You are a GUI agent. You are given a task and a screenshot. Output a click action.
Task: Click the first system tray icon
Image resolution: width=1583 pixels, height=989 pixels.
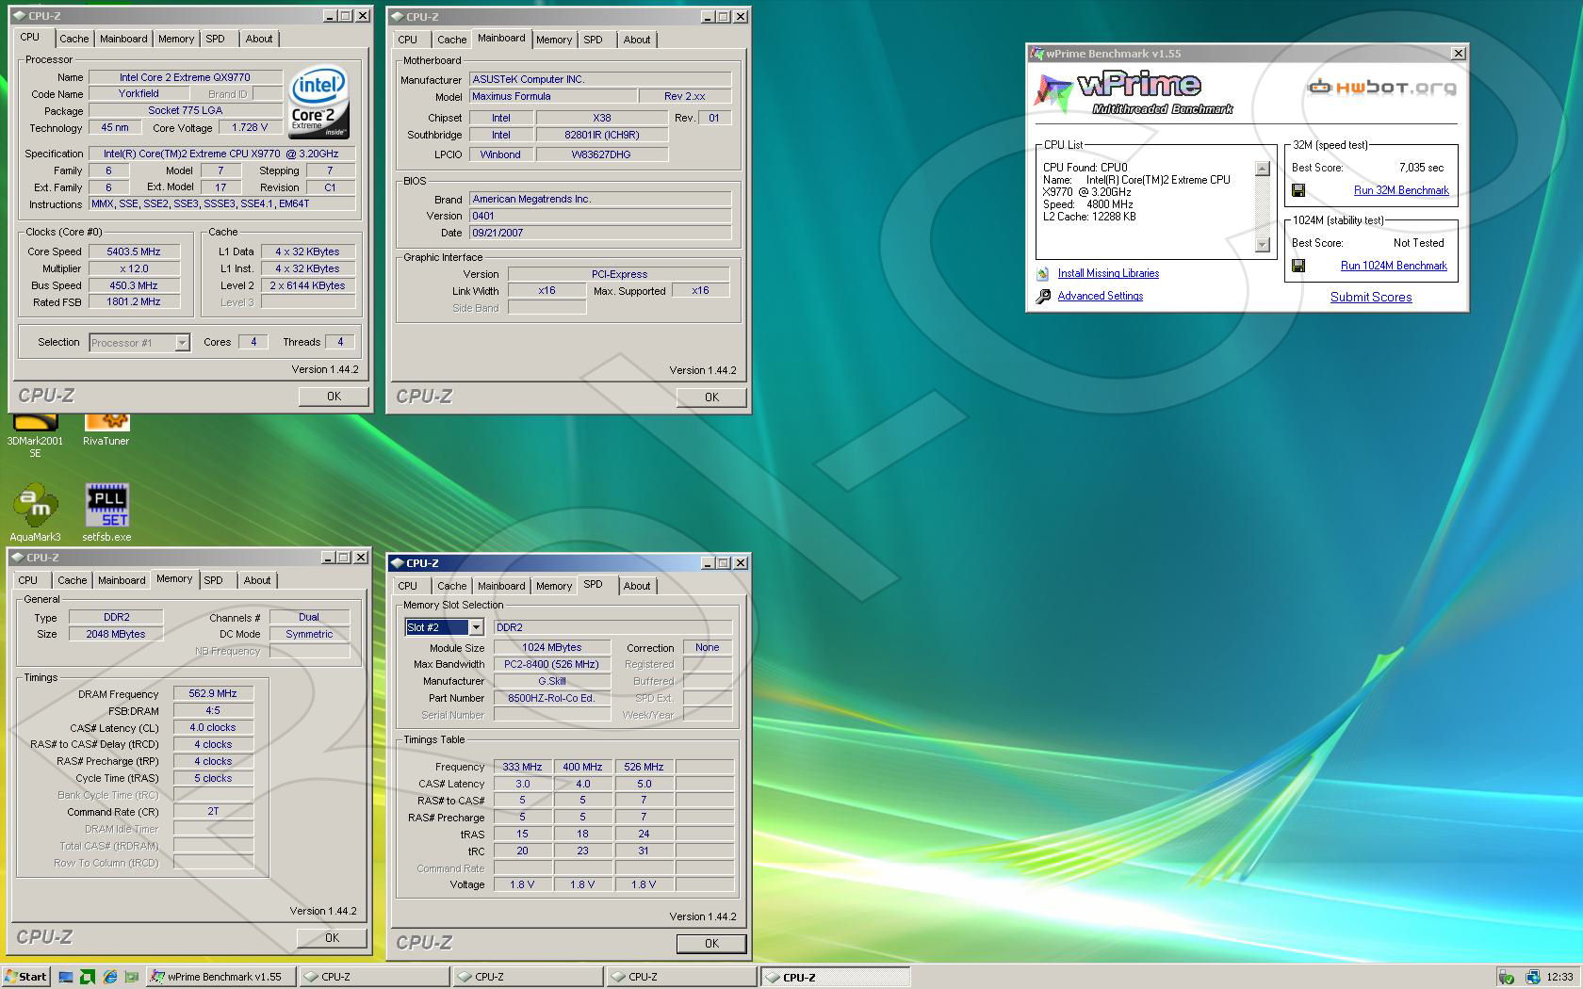coord(1507,977)
